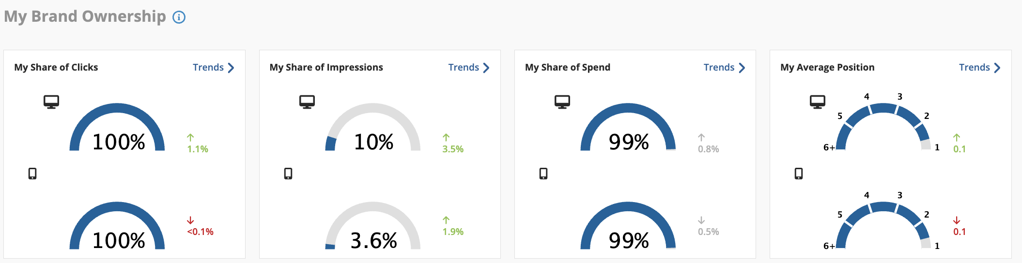Viewport: 1022px width, 263px height.
Task: Click desktop monitor icon in Average Position card
Action: (818, 102)
